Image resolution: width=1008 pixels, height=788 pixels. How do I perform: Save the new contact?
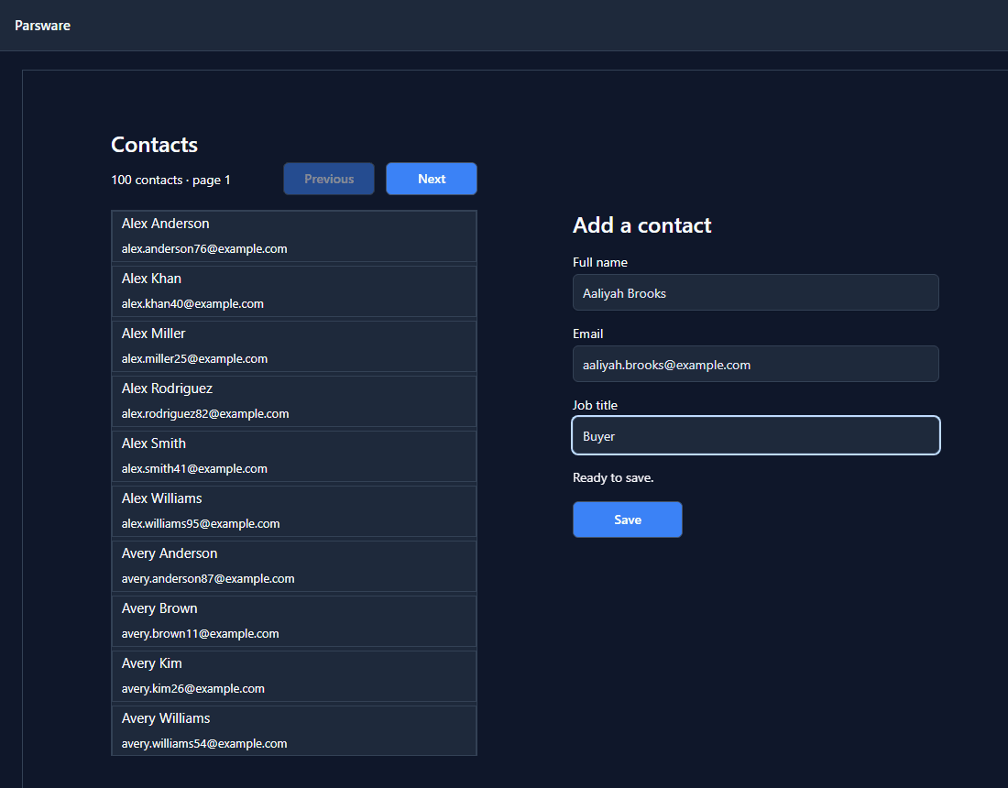[x=628, y=520]
